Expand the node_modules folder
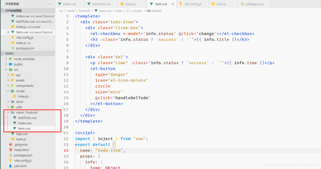Image resolution: width=321 pixels, height=169 pixels. pos(24,59)
